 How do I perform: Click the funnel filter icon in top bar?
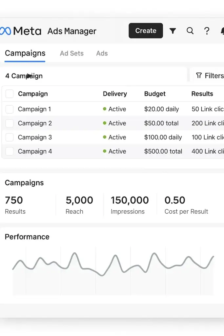tap(173, 31)
